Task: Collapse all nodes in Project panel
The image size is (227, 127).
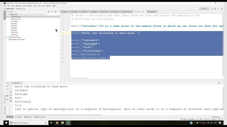Action: (x=52, y=12)
